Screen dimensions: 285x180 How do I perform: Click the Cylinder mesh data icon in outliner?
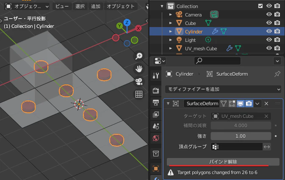click(224, 32)
